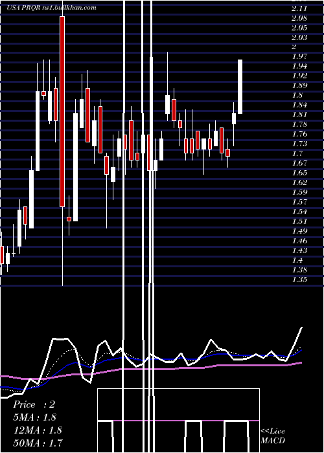Click the 1.65 price level label

(299, 173)
